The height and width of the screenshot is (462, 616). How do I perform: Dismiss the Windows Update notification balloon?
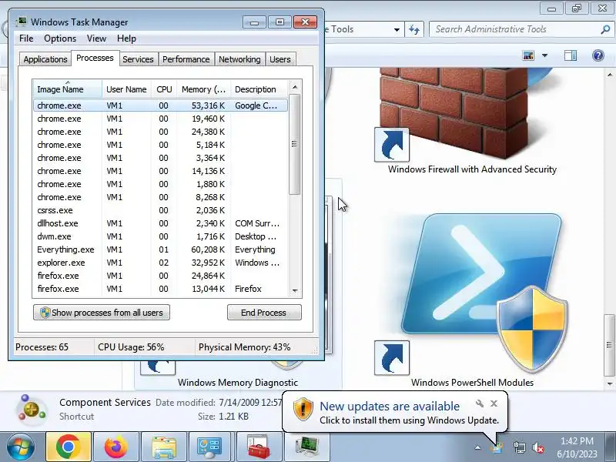pyautogui.click(x=494, y=403)
